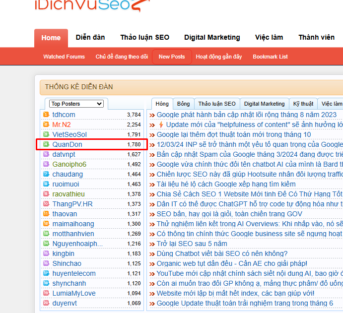Open kingbin user profile
This screenshot has width=343, height=313.
point(63,253)
